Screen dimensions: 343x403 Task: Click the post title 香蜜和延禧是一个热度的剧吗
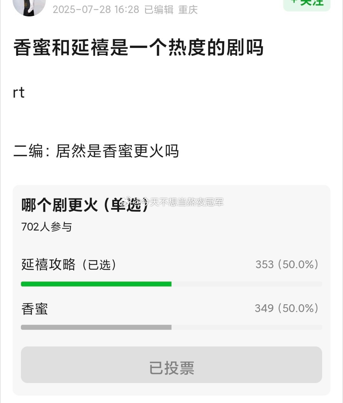(x=138, y=48)
